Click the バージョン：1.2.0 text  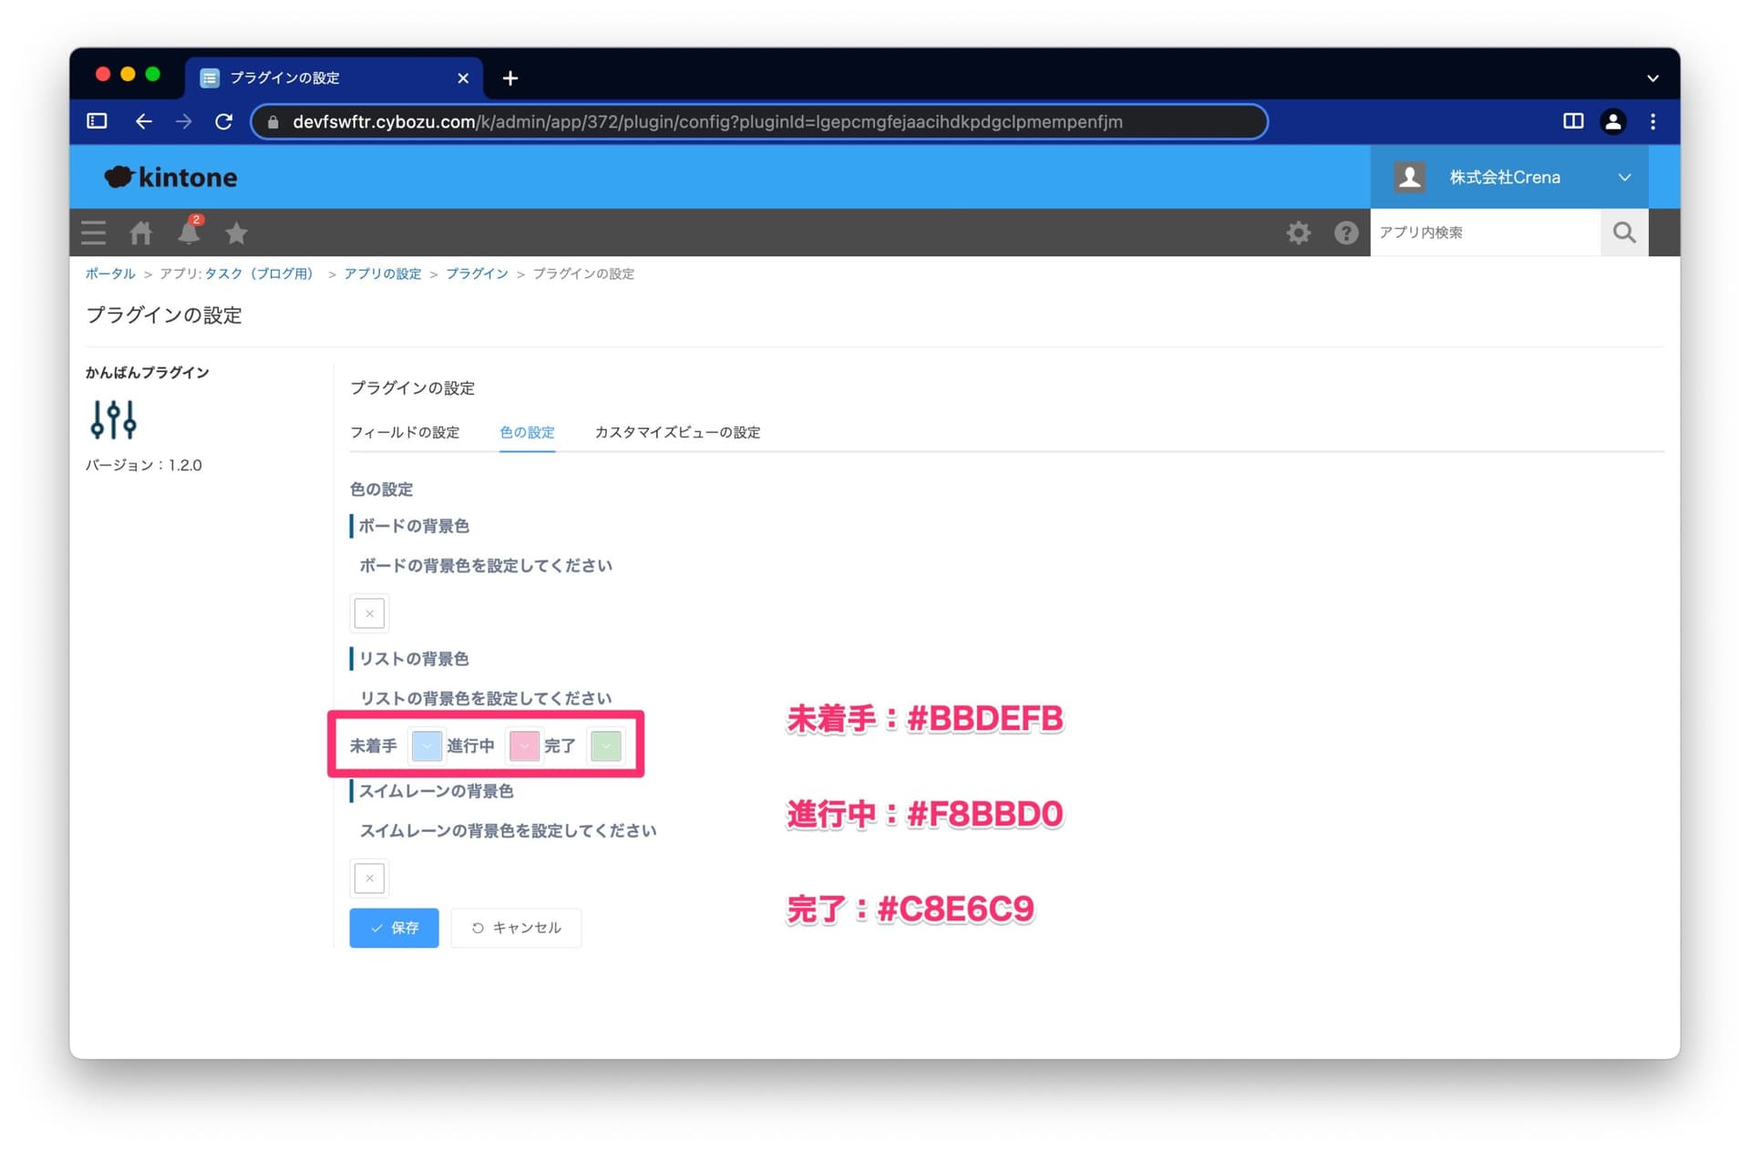click(144, 465)
